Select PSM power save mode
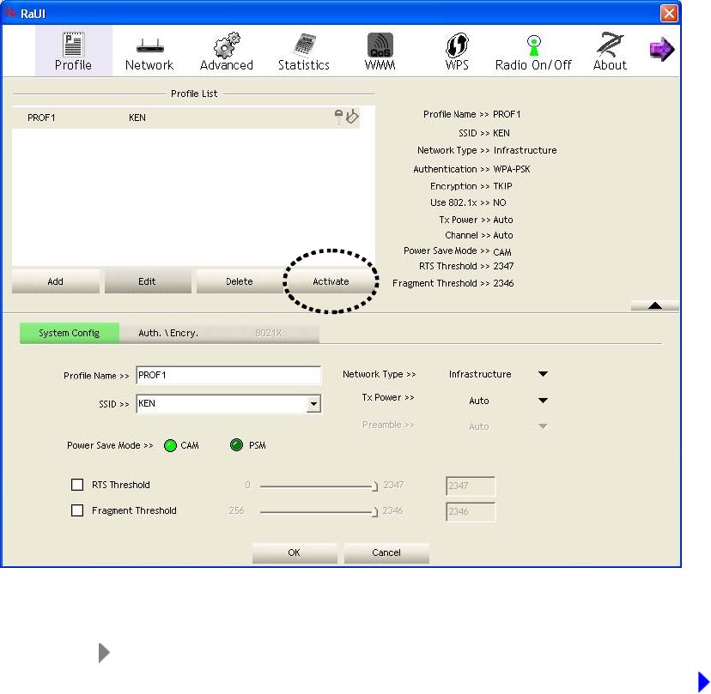This screenshot has height=694, width=711. click(x=236, y=445)
